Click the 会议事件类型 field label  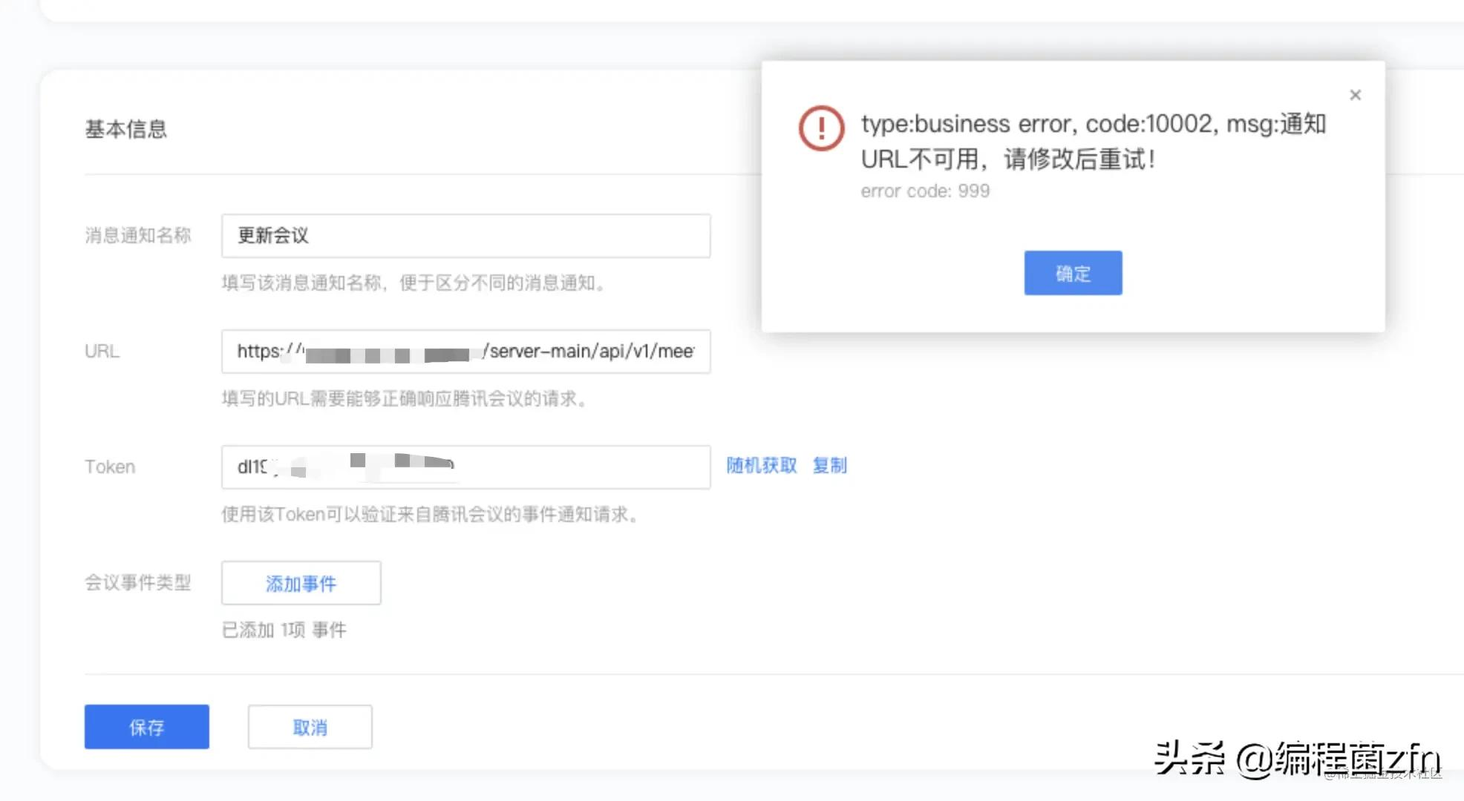click(137, 583)
